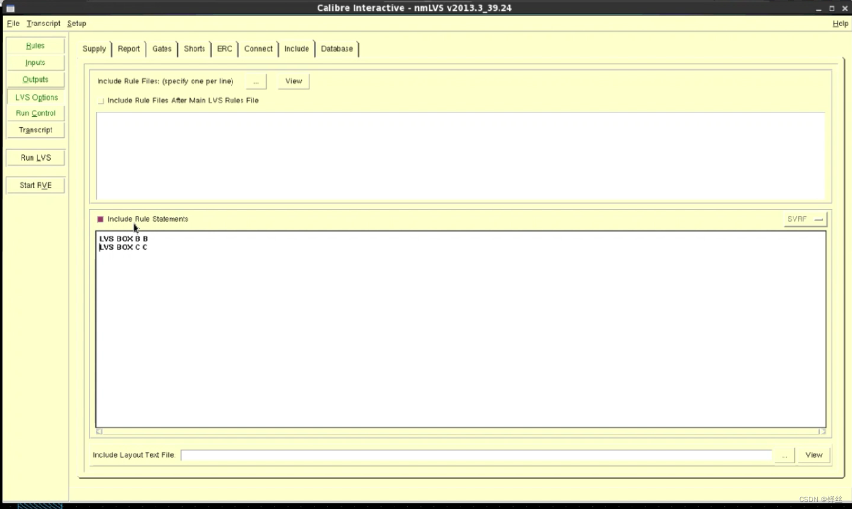Screen dimensions: 852x509
Task: Switch to the Gates tab
Action: [162, 49]
